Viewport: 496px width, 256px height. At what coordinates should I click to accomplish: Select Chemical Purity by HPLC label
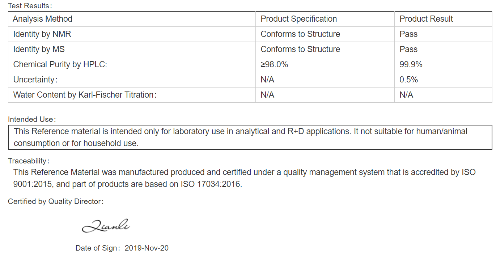60,64
